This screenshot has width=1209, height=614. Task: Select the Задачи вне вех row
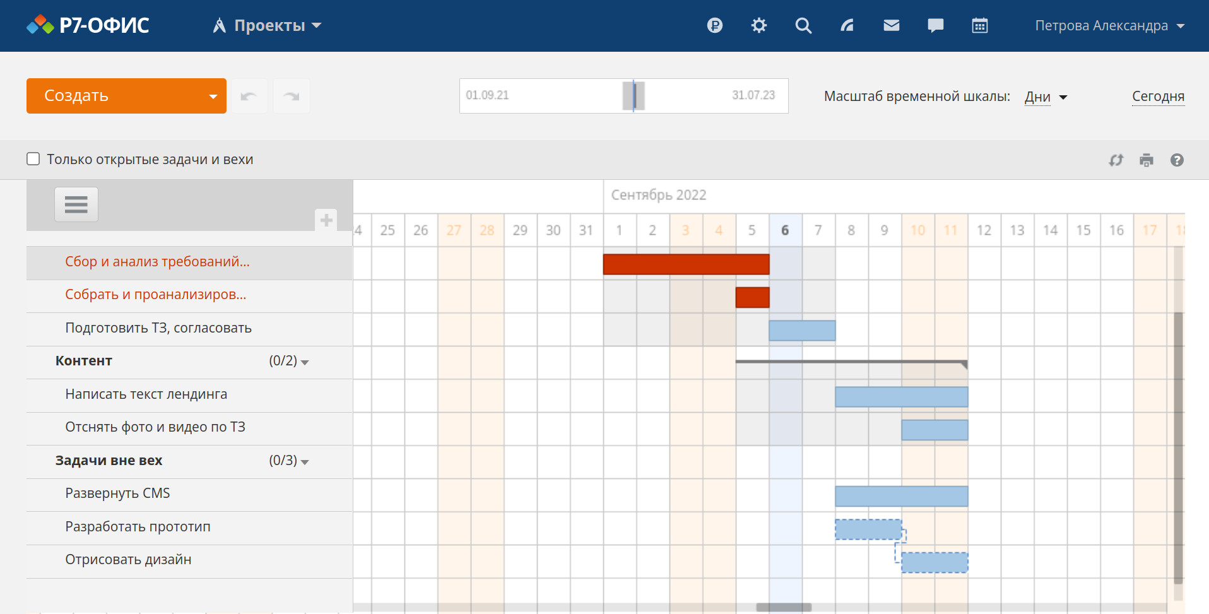(189, 461)
